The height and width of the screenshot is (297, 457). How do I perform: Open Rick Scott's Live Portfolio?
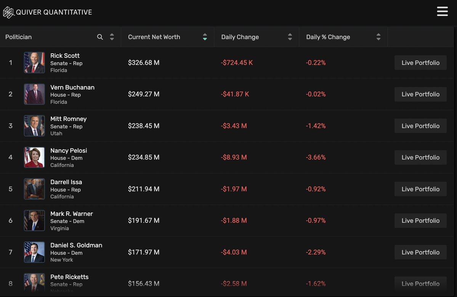420,63
